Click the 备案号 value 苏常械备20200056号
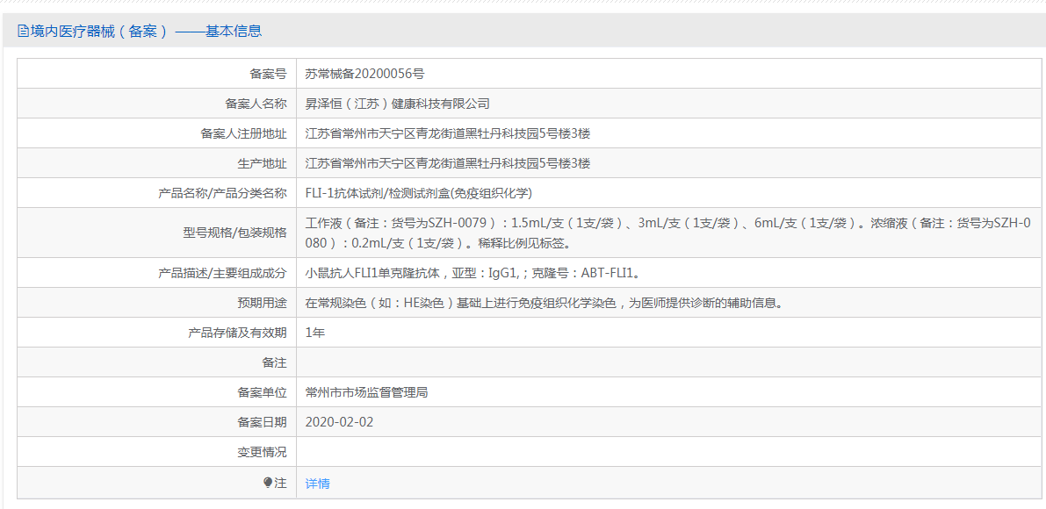1046x509 pixels. click(x=364, y=74)
